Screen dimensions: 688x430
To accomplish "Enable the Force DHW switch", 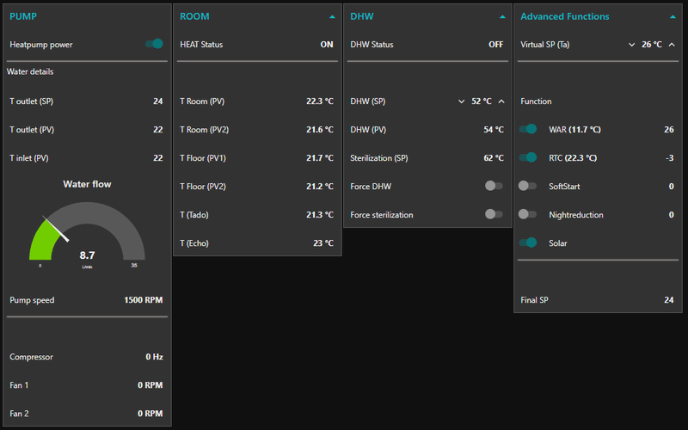I will 494,186.
